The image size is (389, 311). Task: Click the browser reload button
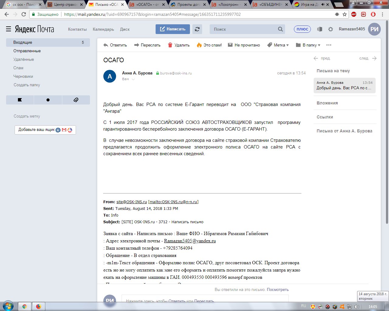[24, 14]
